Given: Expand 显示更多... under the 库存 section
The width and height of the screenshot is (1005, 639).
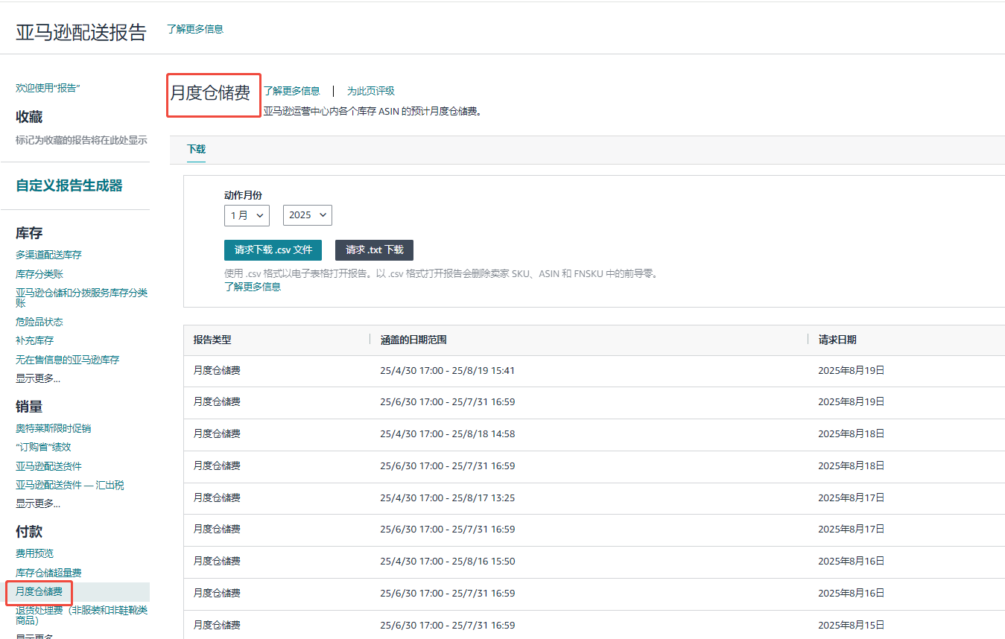Looking at the screenshot, I should click(38, 378).
